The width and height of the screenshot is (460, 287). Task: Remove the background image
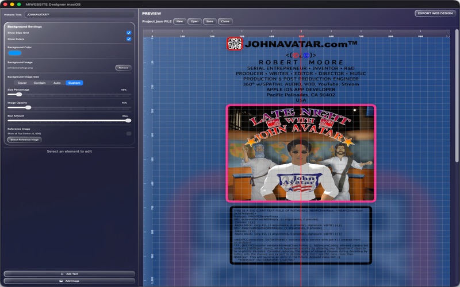point(123,68)
